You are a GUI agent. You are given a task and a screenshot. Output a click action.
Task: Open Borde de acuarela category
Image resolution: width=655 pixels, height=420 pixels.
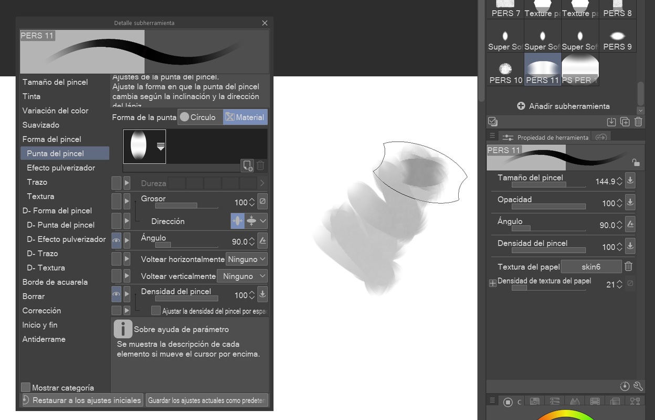(55, 282)
